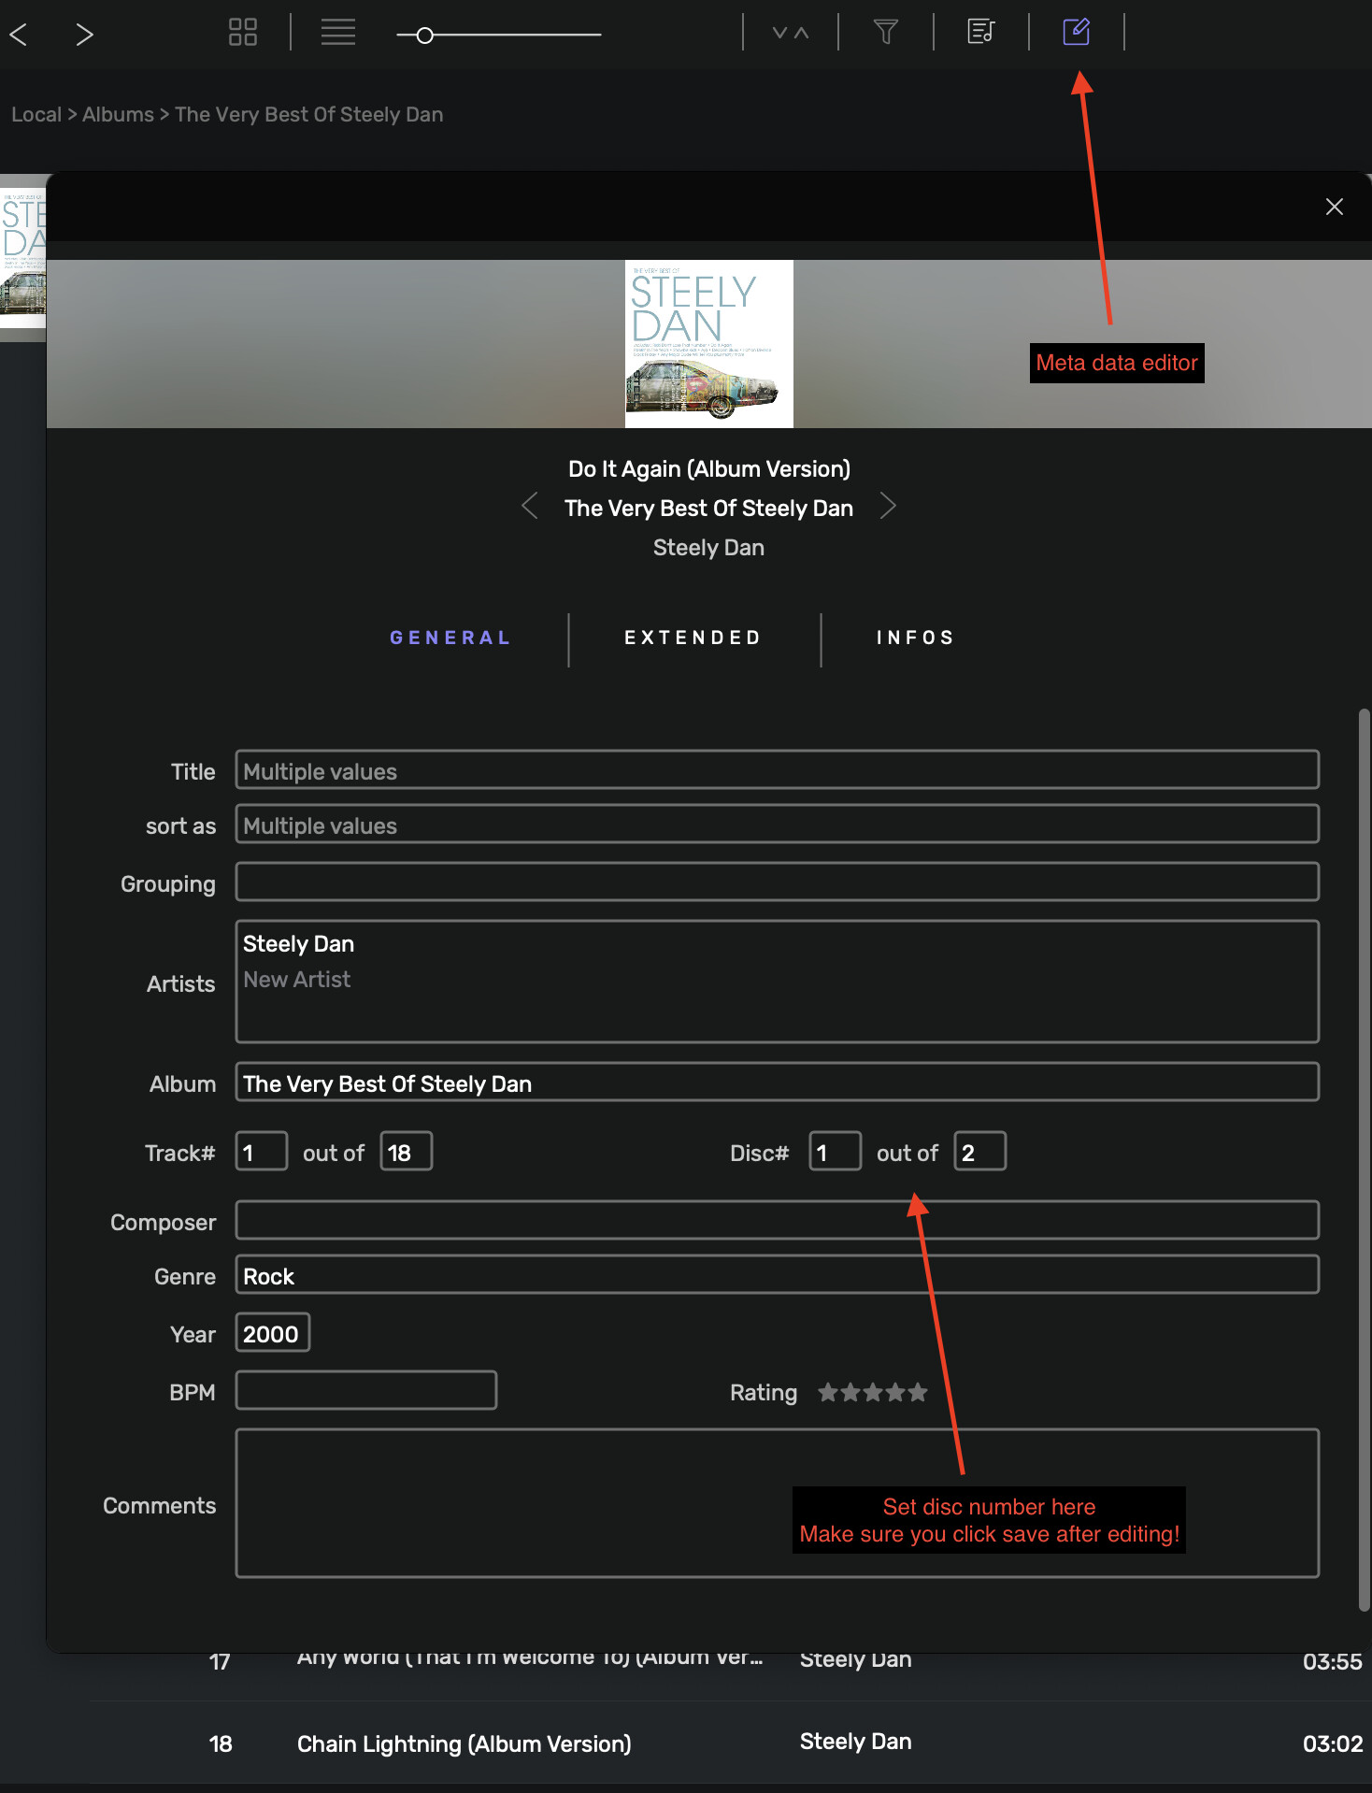Screen dimensions: 1372x1793
Task: Click the Year field showing 2000
Action: pos(273,1333)
